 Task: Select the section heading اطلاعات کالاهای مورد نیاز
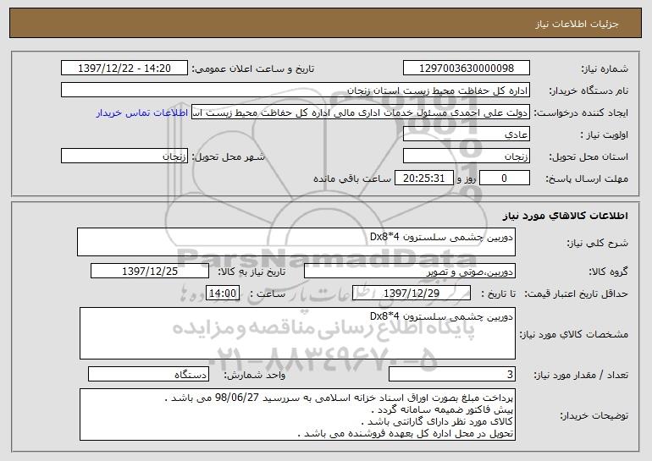click(565, 216)
